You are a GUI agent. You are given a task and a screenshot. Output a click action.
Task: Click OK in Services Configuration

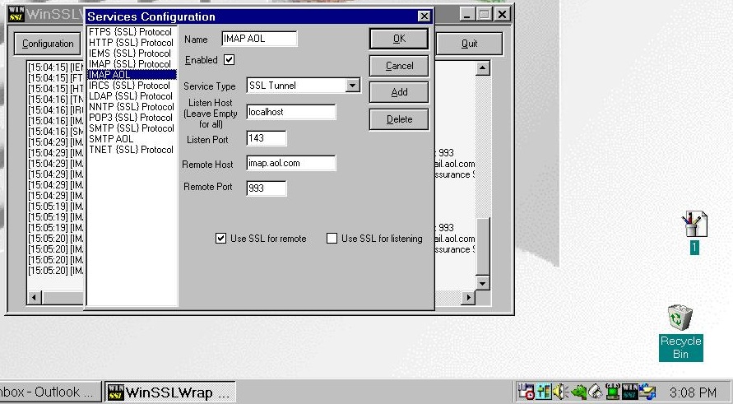click(x=399, y=39)
